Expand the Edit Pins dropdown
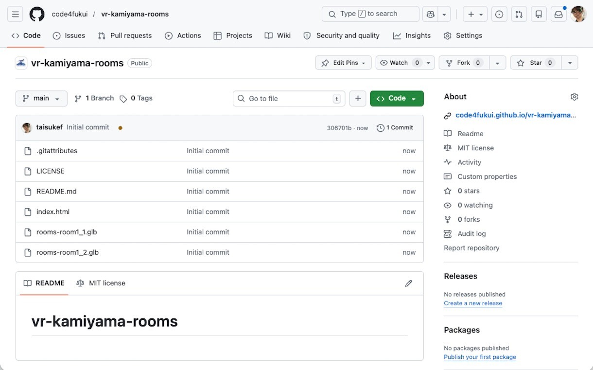Image resolution: width=593 pixels, height=370 pixels. 343,63
